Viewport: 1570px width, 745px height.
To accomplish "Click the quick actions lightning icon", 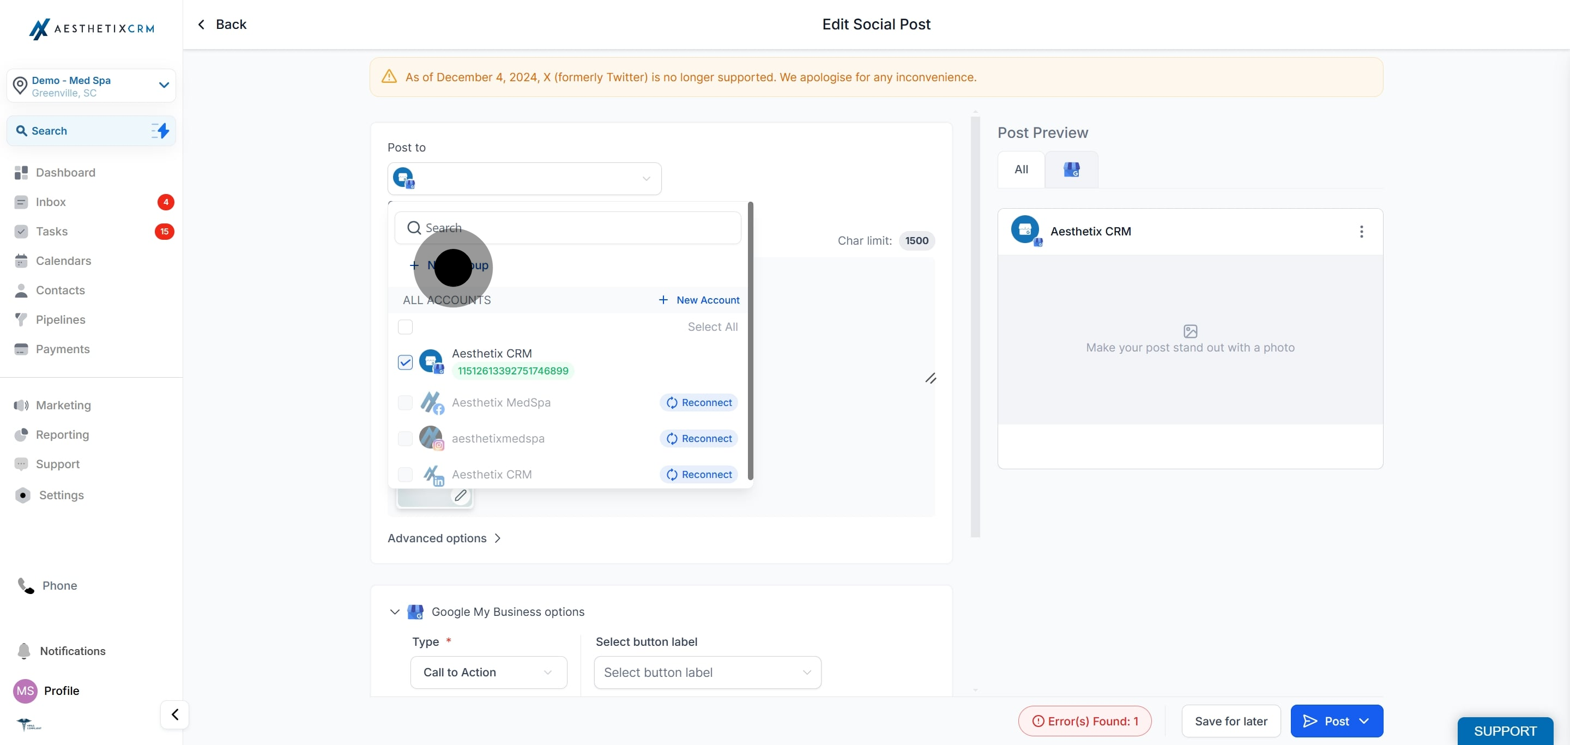I will pos(160,130).
